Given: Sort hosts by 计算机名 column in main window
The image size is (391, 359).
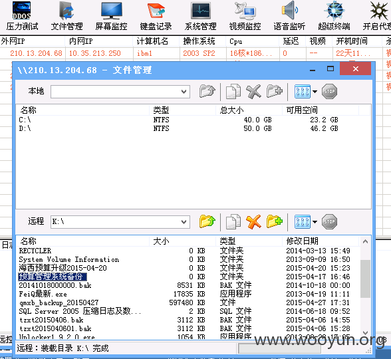Looking at the screenshot, I should point(156,41).
